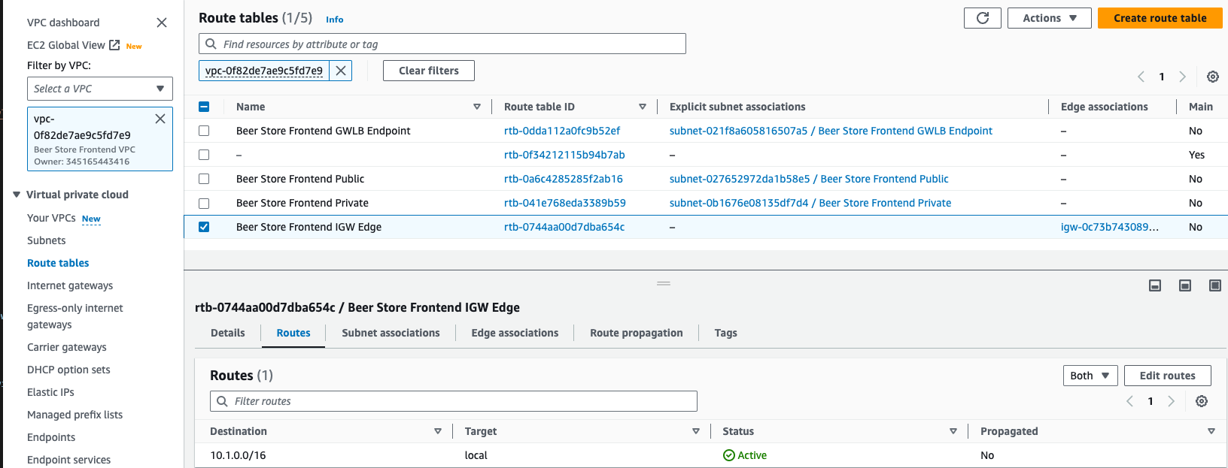Viewport: 1228px width, 468px height.
Task: Set details panel to half-height view
Action: coord(1184,285)
